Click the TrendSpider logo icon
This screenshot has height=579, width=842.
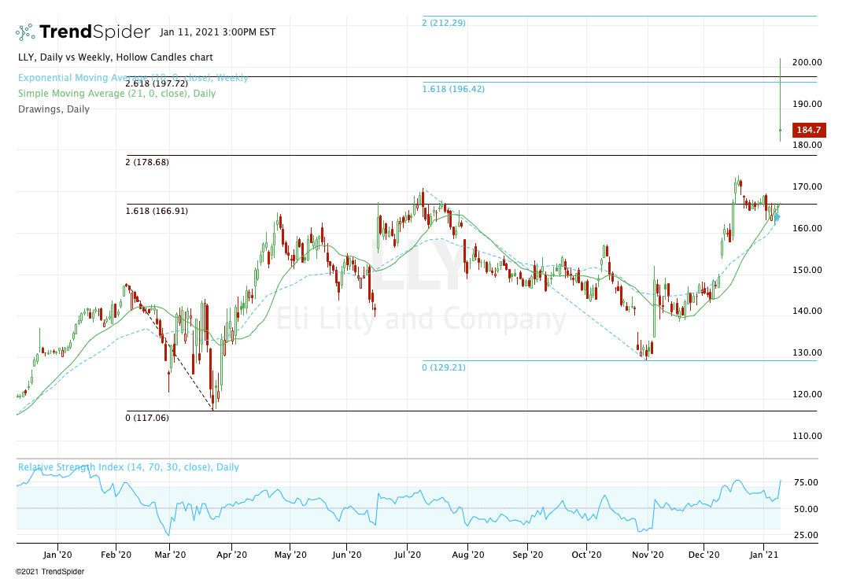tap(25, 32)
